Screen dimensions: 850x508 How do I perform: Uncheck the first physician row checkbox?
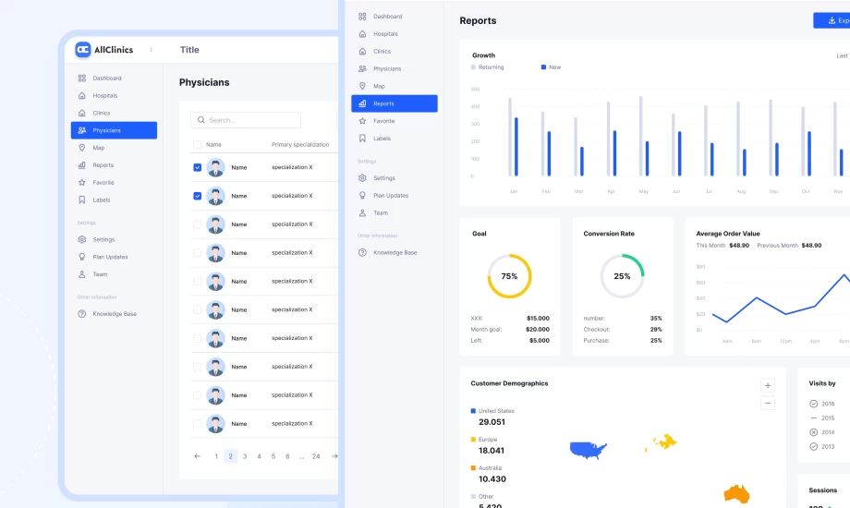pyautogui.click(x=198, y=167)
